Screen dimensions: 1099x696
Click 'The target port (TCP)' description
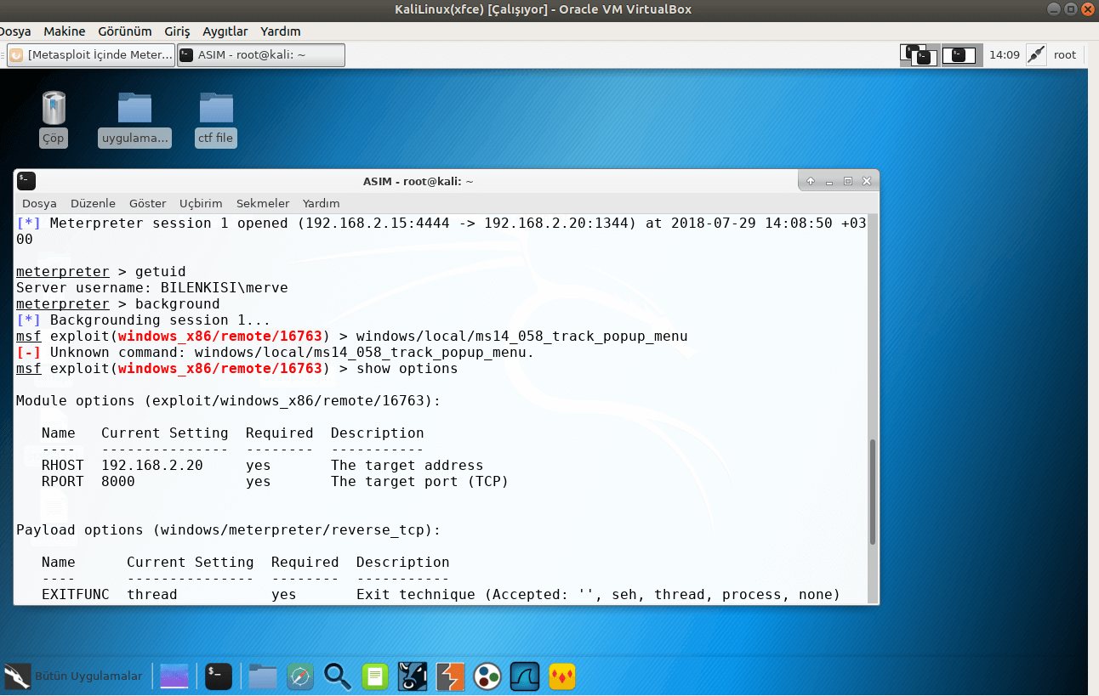click(x=419, y=482)
